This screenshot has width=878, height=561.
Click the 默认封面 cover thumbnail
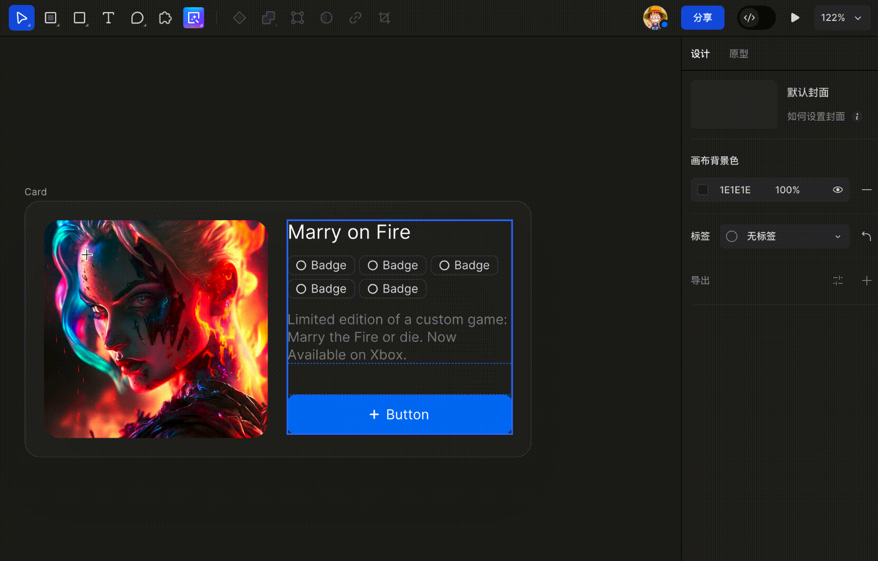(734, 104)
